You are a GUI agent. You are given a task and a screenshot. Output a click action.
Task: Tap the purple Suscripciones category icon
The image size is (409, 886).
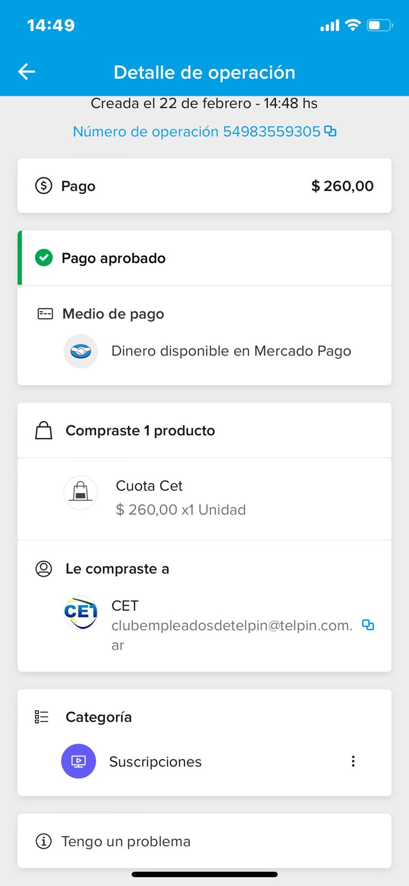click(79, 761)
